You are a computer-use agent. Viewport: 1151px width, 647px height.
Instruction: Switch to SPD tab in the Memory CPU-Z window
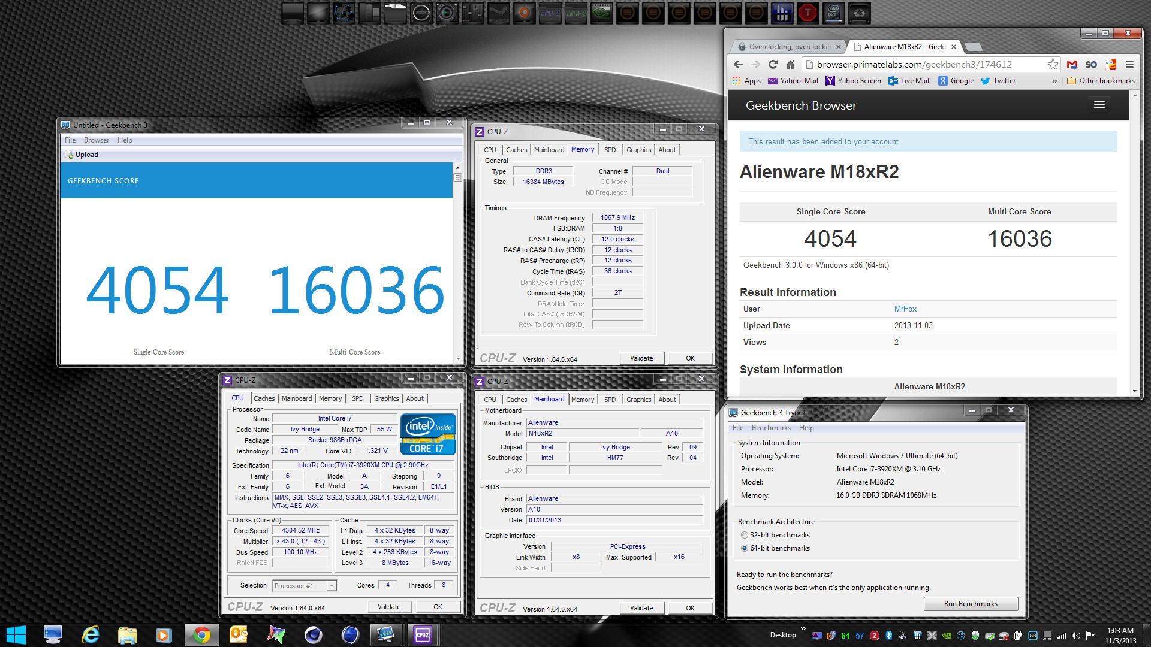[x=610, y=150]
